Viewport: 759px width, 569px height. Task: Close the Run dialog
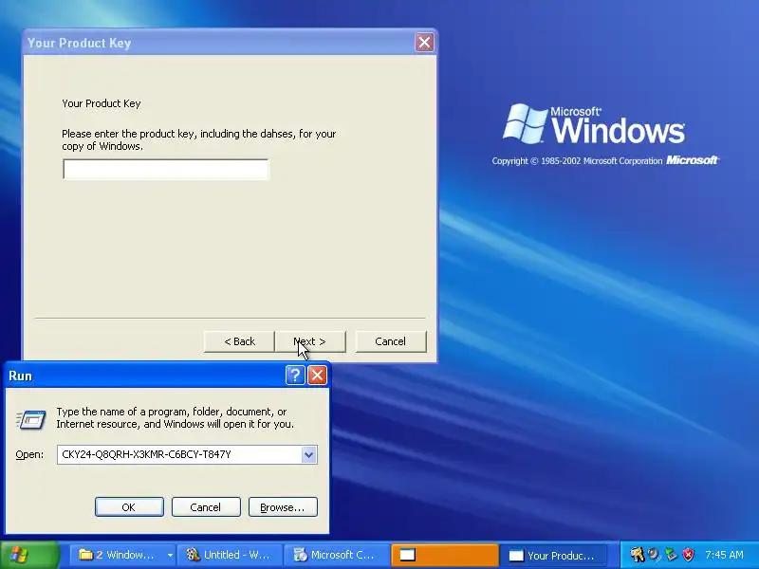tap(317, 375)
